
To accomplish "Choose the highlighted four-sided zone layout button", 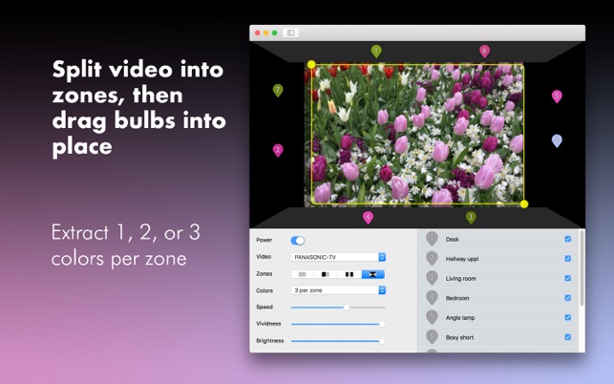I will tap(372, 274).
